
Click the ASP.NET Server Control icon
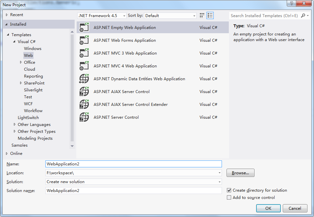(84, 117)
